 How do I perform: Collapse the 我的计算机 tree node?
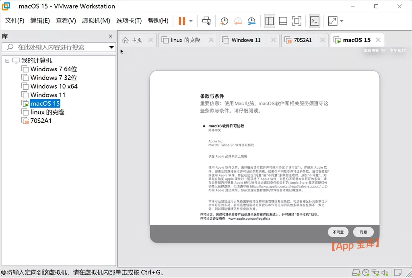(7, 61)
